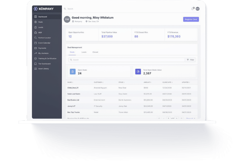Open the Filter options button

tap(190, 60)
